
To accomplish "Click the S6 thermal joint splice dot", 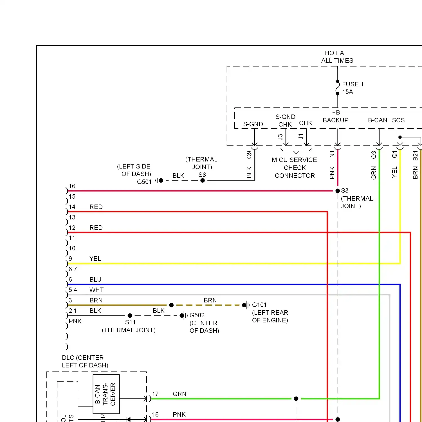I will (203, 180).
